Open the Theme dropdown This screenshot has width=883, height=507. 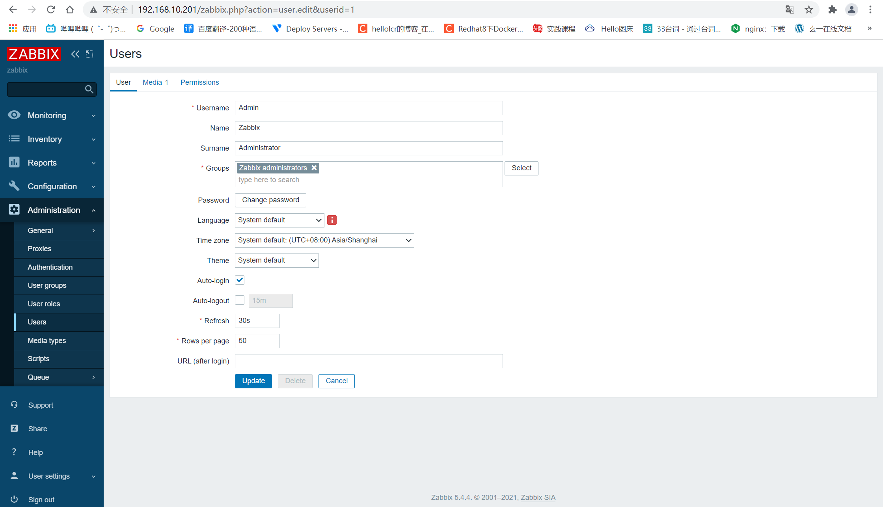[x=277, y=260]
